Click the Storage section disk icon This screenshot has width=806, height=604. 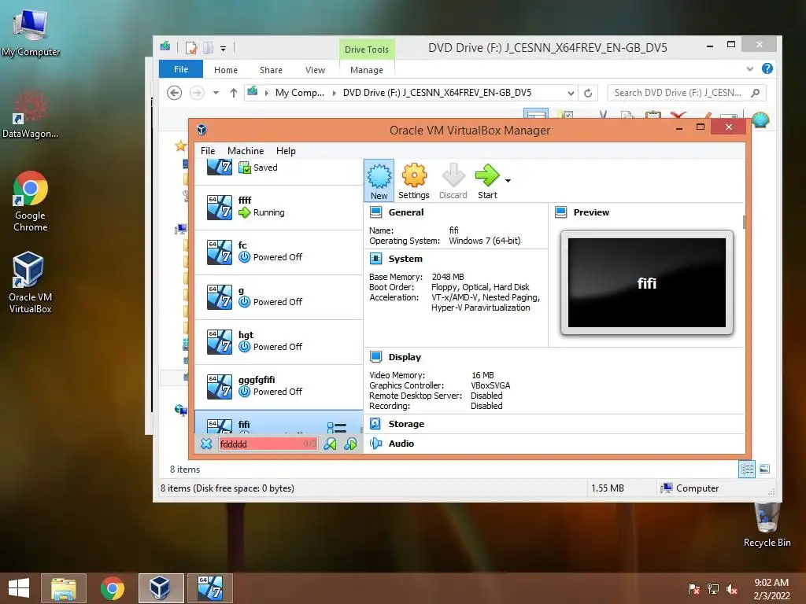point(375,424)
